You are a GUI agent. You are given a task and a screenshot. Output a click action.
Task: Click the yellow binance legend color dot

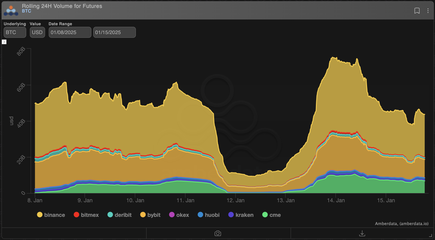(x=39, y=215)
